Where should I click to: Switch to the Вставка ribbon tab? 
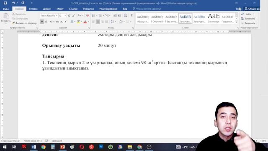[x=33, y=9]
